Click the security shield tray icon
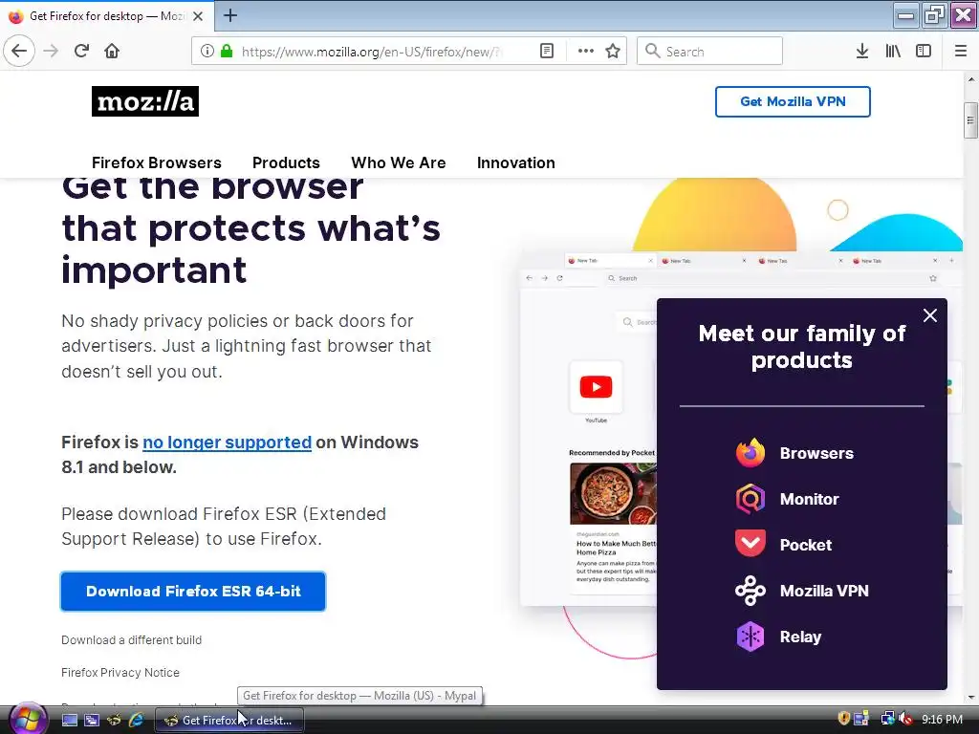 pyautogui.click(x=843, y=719)
